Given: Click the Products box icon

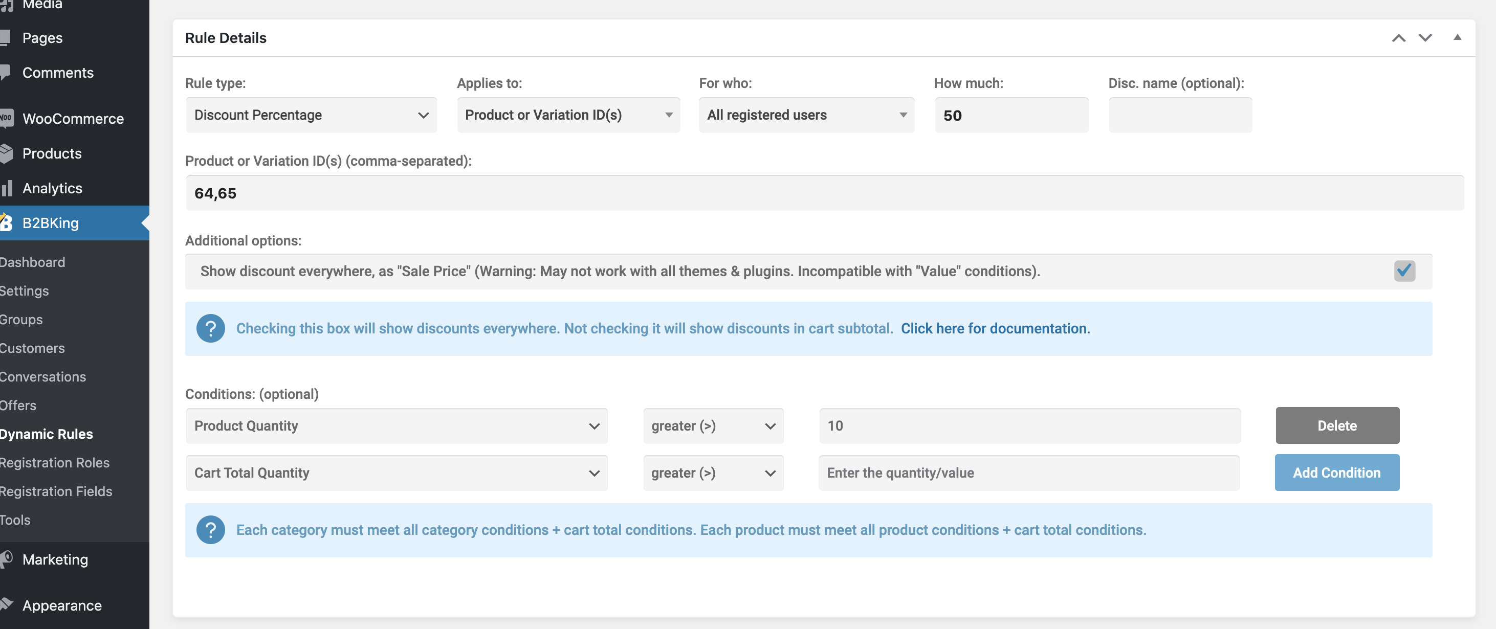Looking at the screenshot, I should coord(6,153).
